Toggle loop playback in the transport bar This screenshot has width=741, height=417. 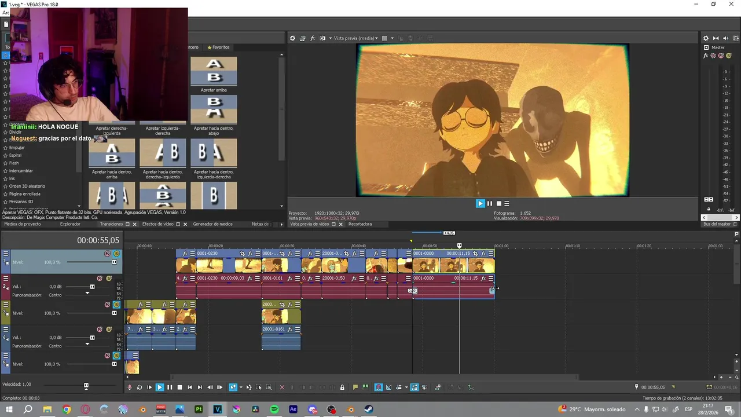pos(140,387)
